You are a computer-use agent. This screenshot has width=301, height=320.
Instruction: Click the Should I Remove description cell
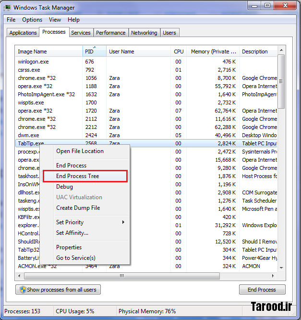point(259,242)
